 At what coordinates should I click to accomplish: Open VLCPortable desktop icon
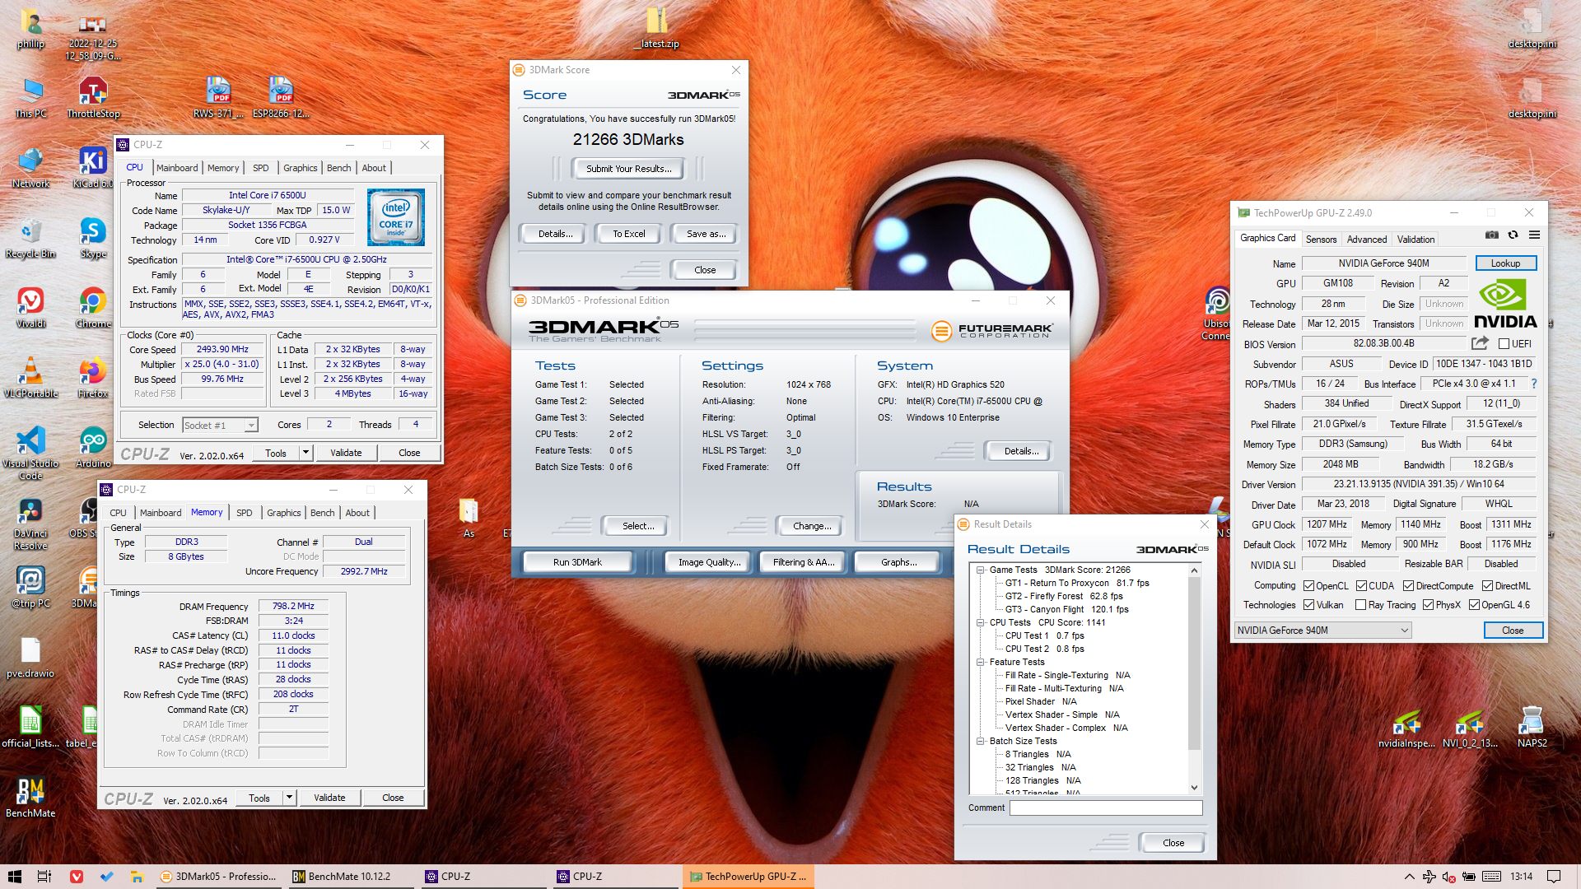[30, 377]
